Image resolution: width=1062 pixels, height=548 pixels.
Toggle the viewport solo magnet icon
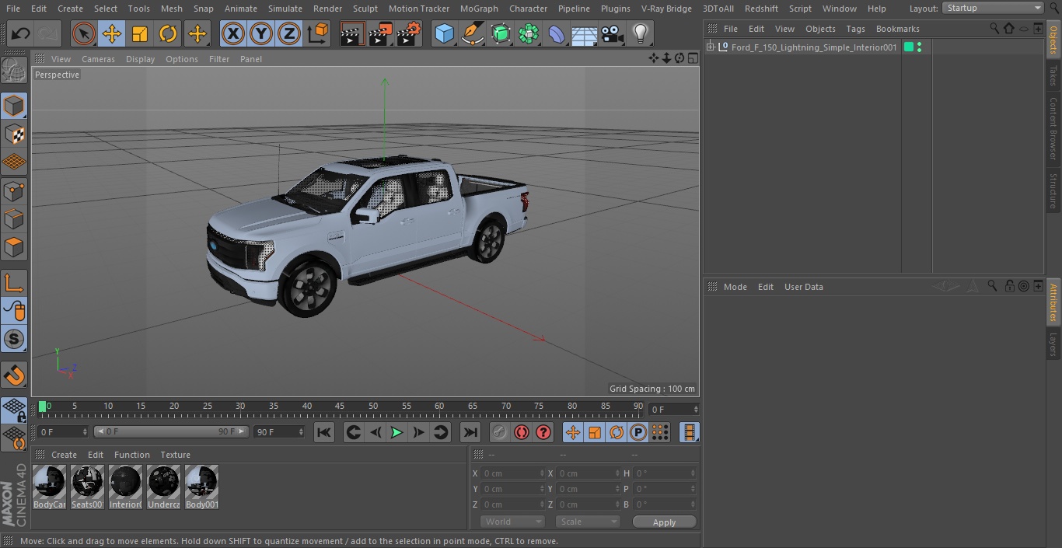click(14, 375)
